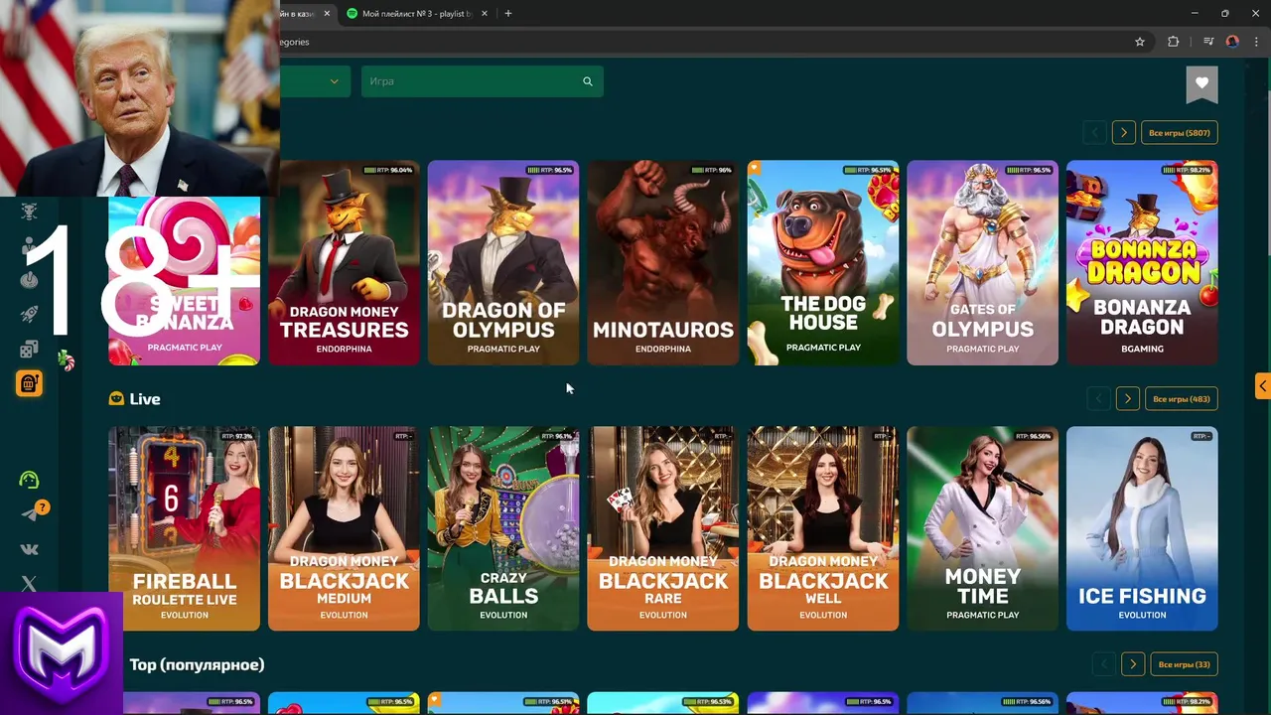The width and height of the screenshot is (1271, 715).
Task: Open Crazy Balls live game
Action: pyautogui.click(x=503, y=529)
